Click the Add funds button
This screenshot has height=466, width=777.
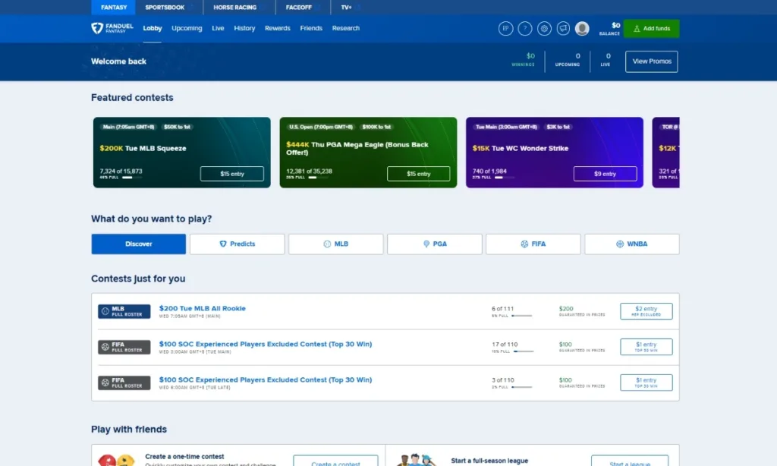[651, 29]
